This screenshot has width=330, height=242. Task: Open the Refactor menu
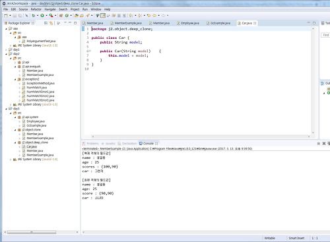tap(36, 9)
